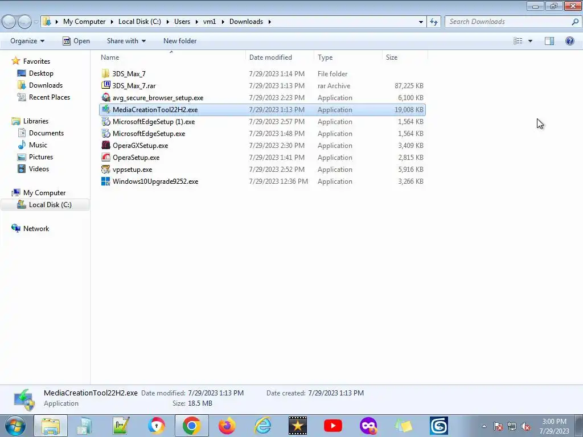Click the Action Center flag tray icon

coord(498,427)
